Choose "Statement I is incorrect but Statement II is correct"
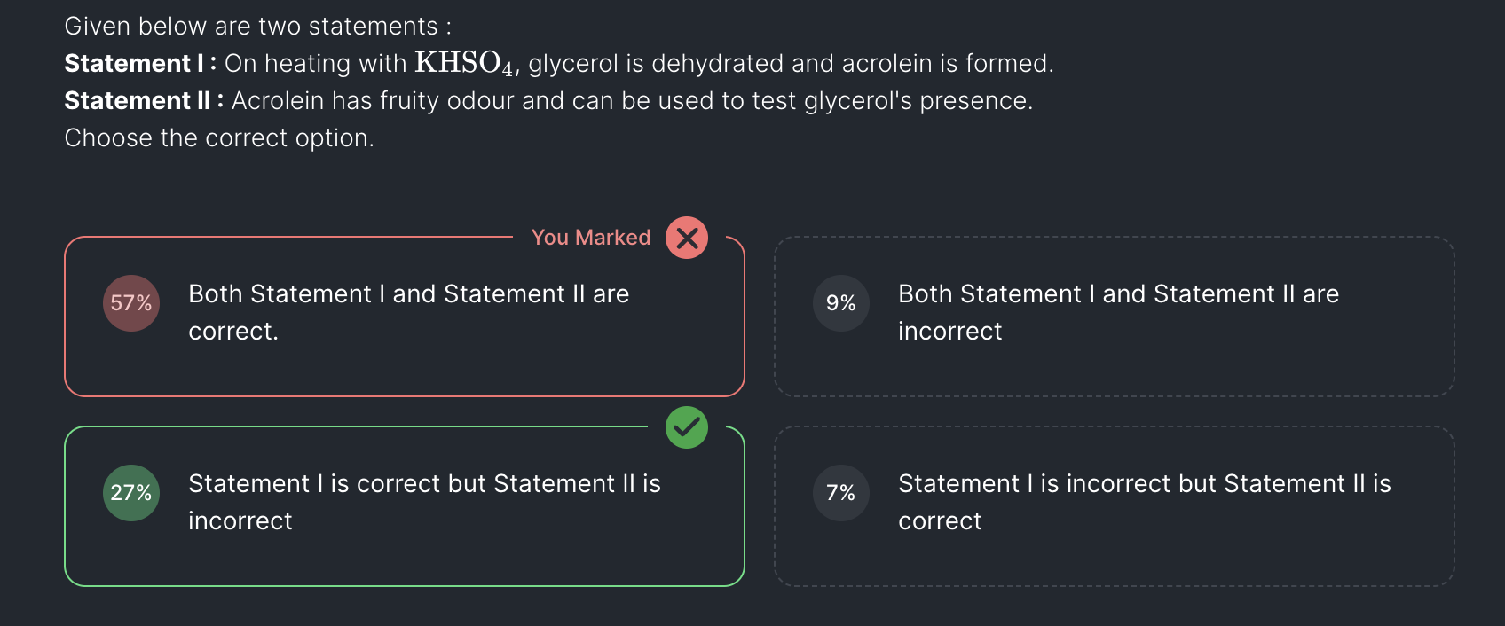 [x=1144, y=502]
